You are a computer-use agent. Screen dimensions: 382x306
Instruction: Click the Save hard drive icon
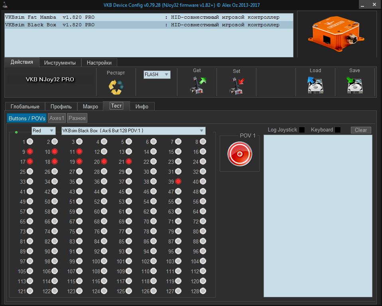(x=355, y=85)
